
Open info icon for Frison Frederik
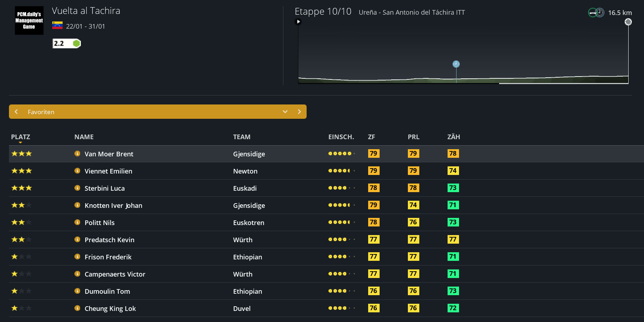pos(77,257)
